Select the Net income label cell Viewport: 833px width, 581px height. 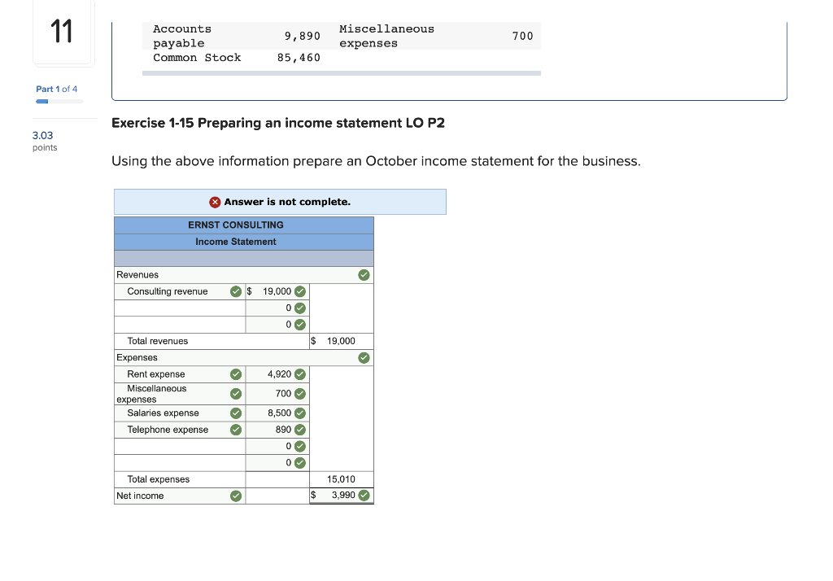(x=180, y=496)
